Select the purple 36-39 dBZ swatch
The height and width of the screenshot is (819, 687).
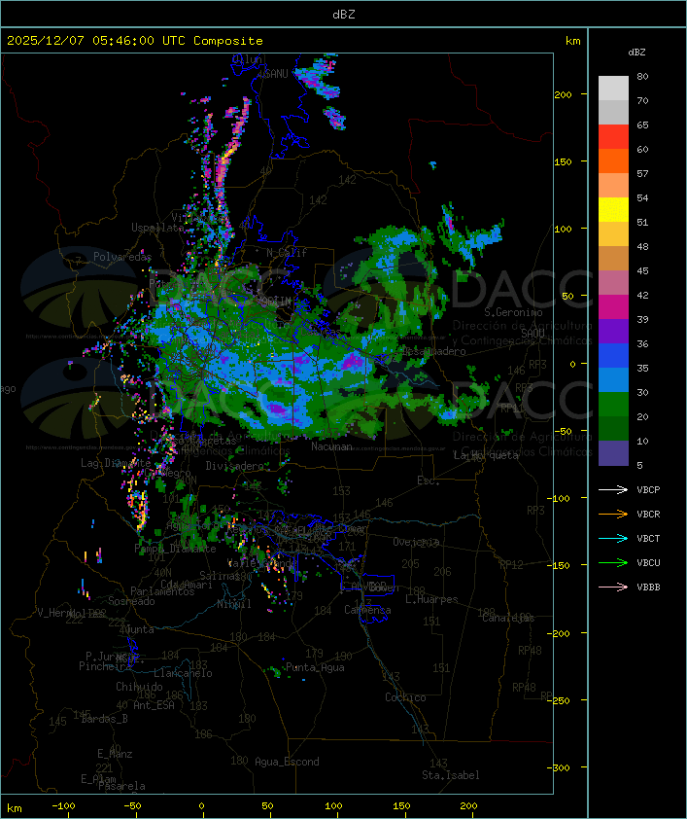pos(613,331)
